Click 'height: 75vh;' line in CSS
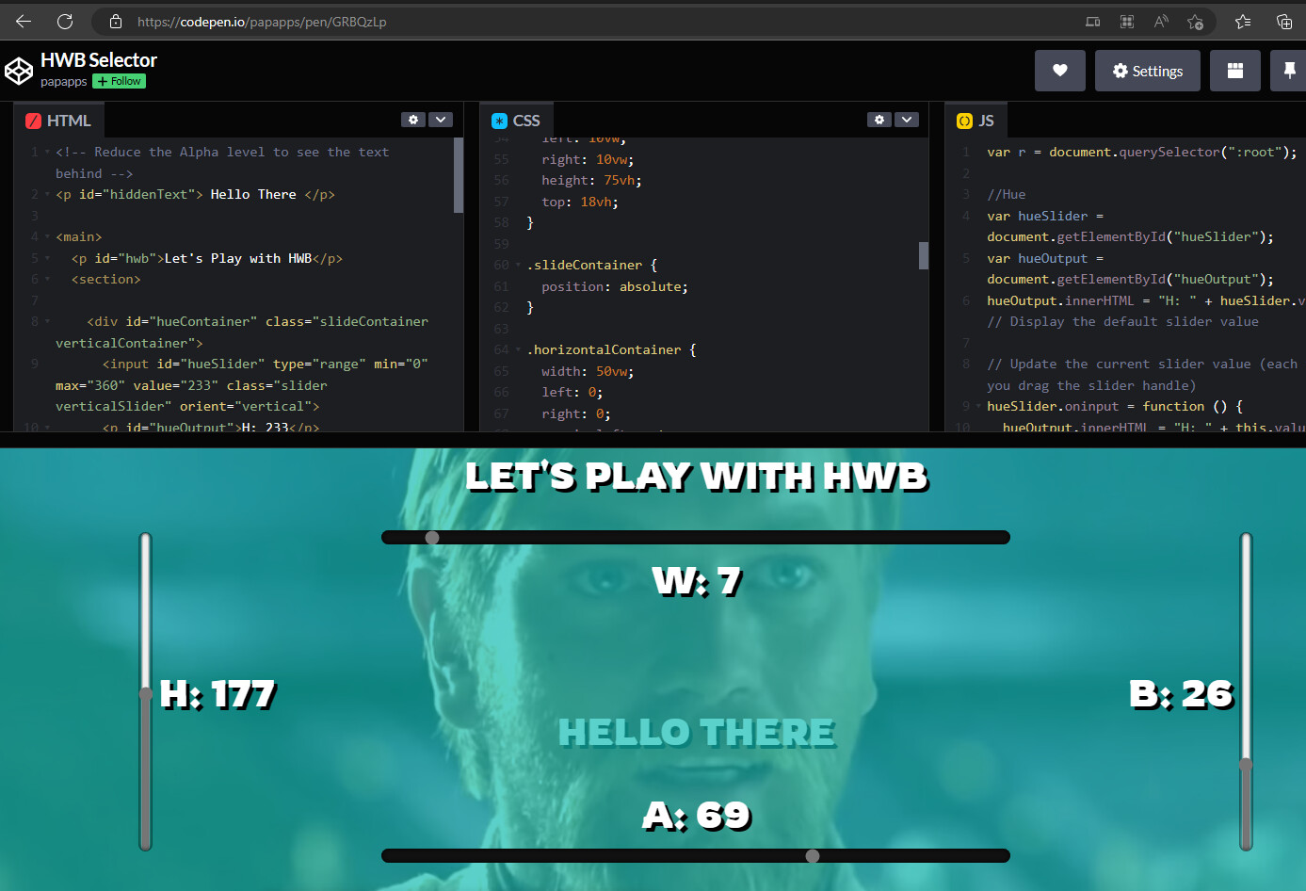The height and width of the screenshot is (891, 1306). [x=591, y=180]
